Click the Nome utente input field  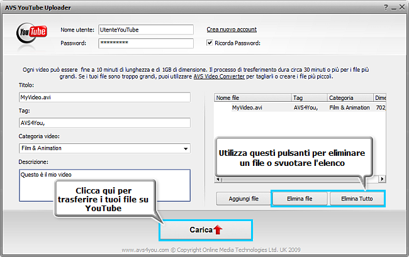(146, 30)
